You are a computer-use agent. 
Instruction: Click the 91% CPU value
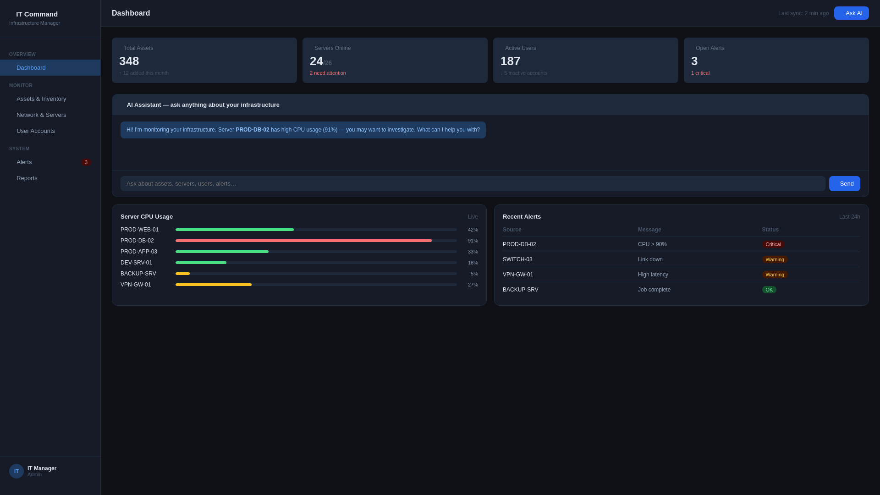click(473, 241)
